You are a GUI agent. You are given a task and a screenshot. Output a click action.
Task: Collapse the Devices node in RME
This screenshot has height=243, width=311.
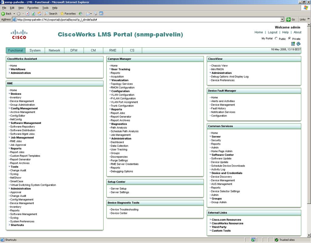tap(9, 94)
